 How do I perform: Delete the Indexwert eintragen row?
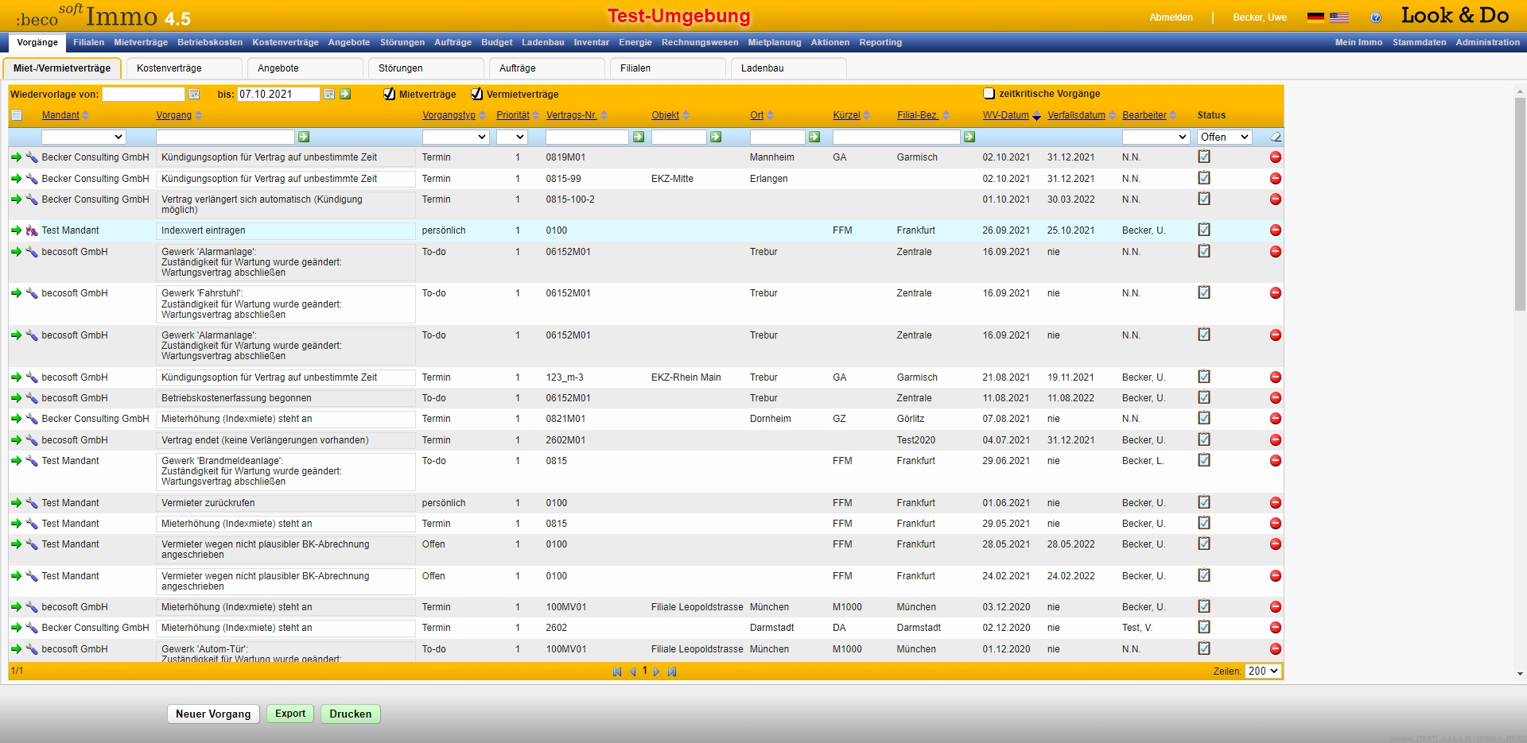[x=1276, y=230]
